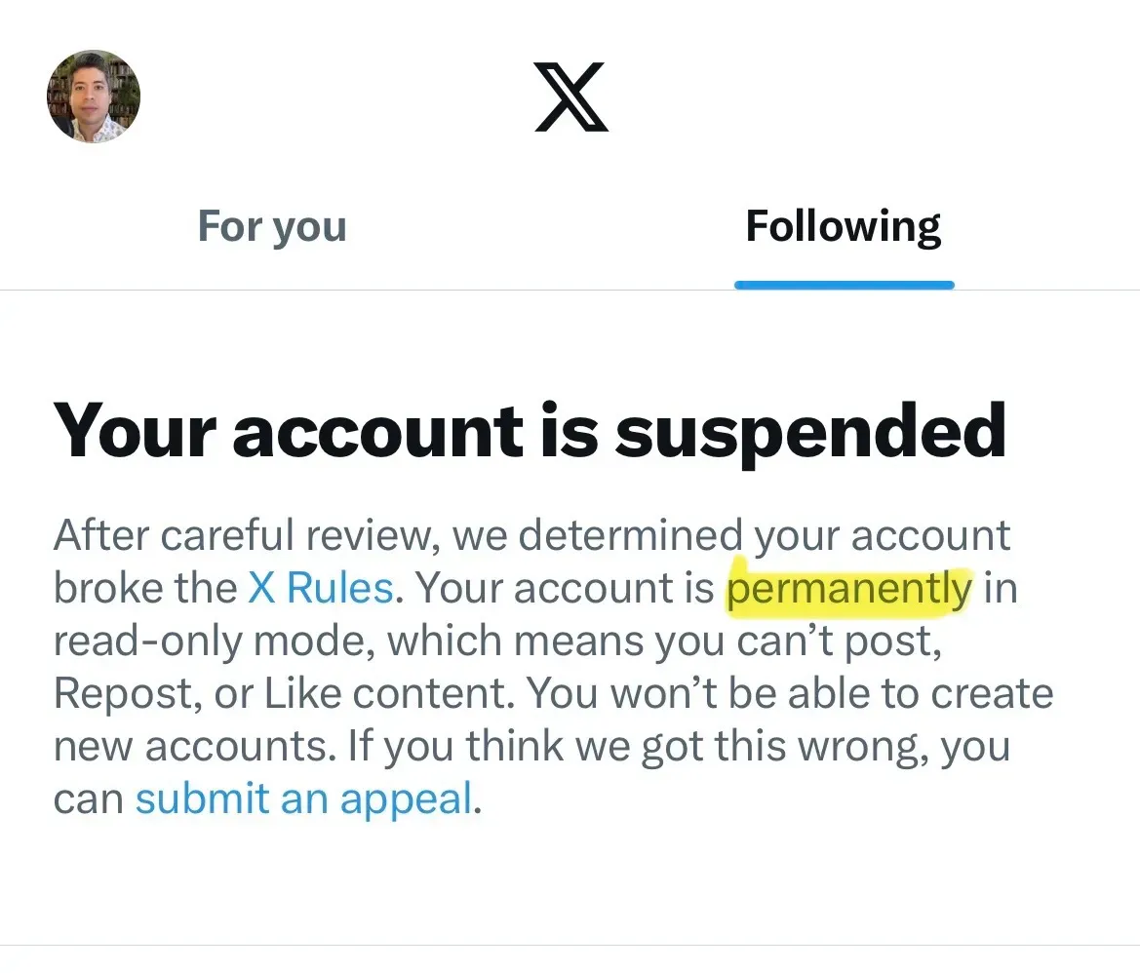
Task: Open the profile avatar menu
Action: coord(93,96)
